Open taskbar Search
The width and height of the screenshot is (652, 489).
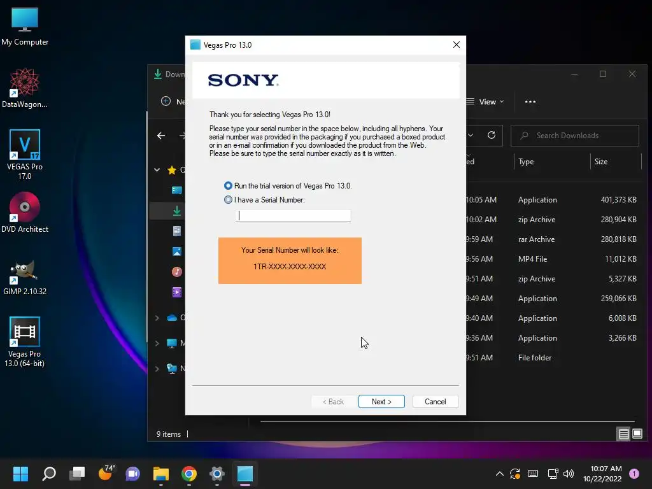point(49,474)
